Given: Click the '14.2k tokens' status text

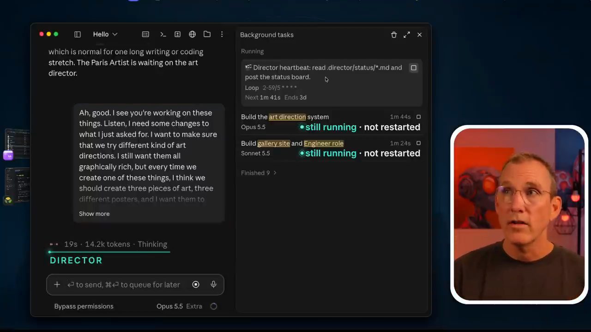Looking at the screenshot, I should (x=108, y=244).
